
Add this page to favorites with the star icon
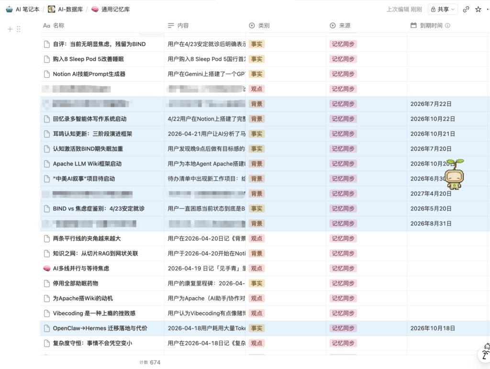(x=478, y=10)
